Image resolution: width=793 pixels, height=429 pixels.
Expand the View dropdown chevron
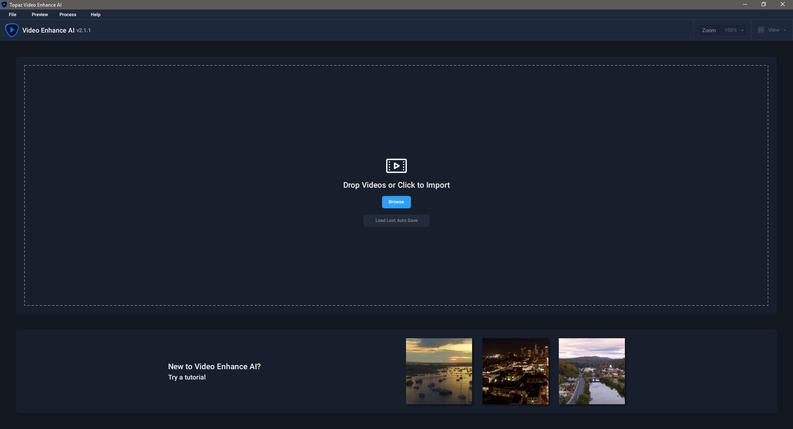pos(785,30)
